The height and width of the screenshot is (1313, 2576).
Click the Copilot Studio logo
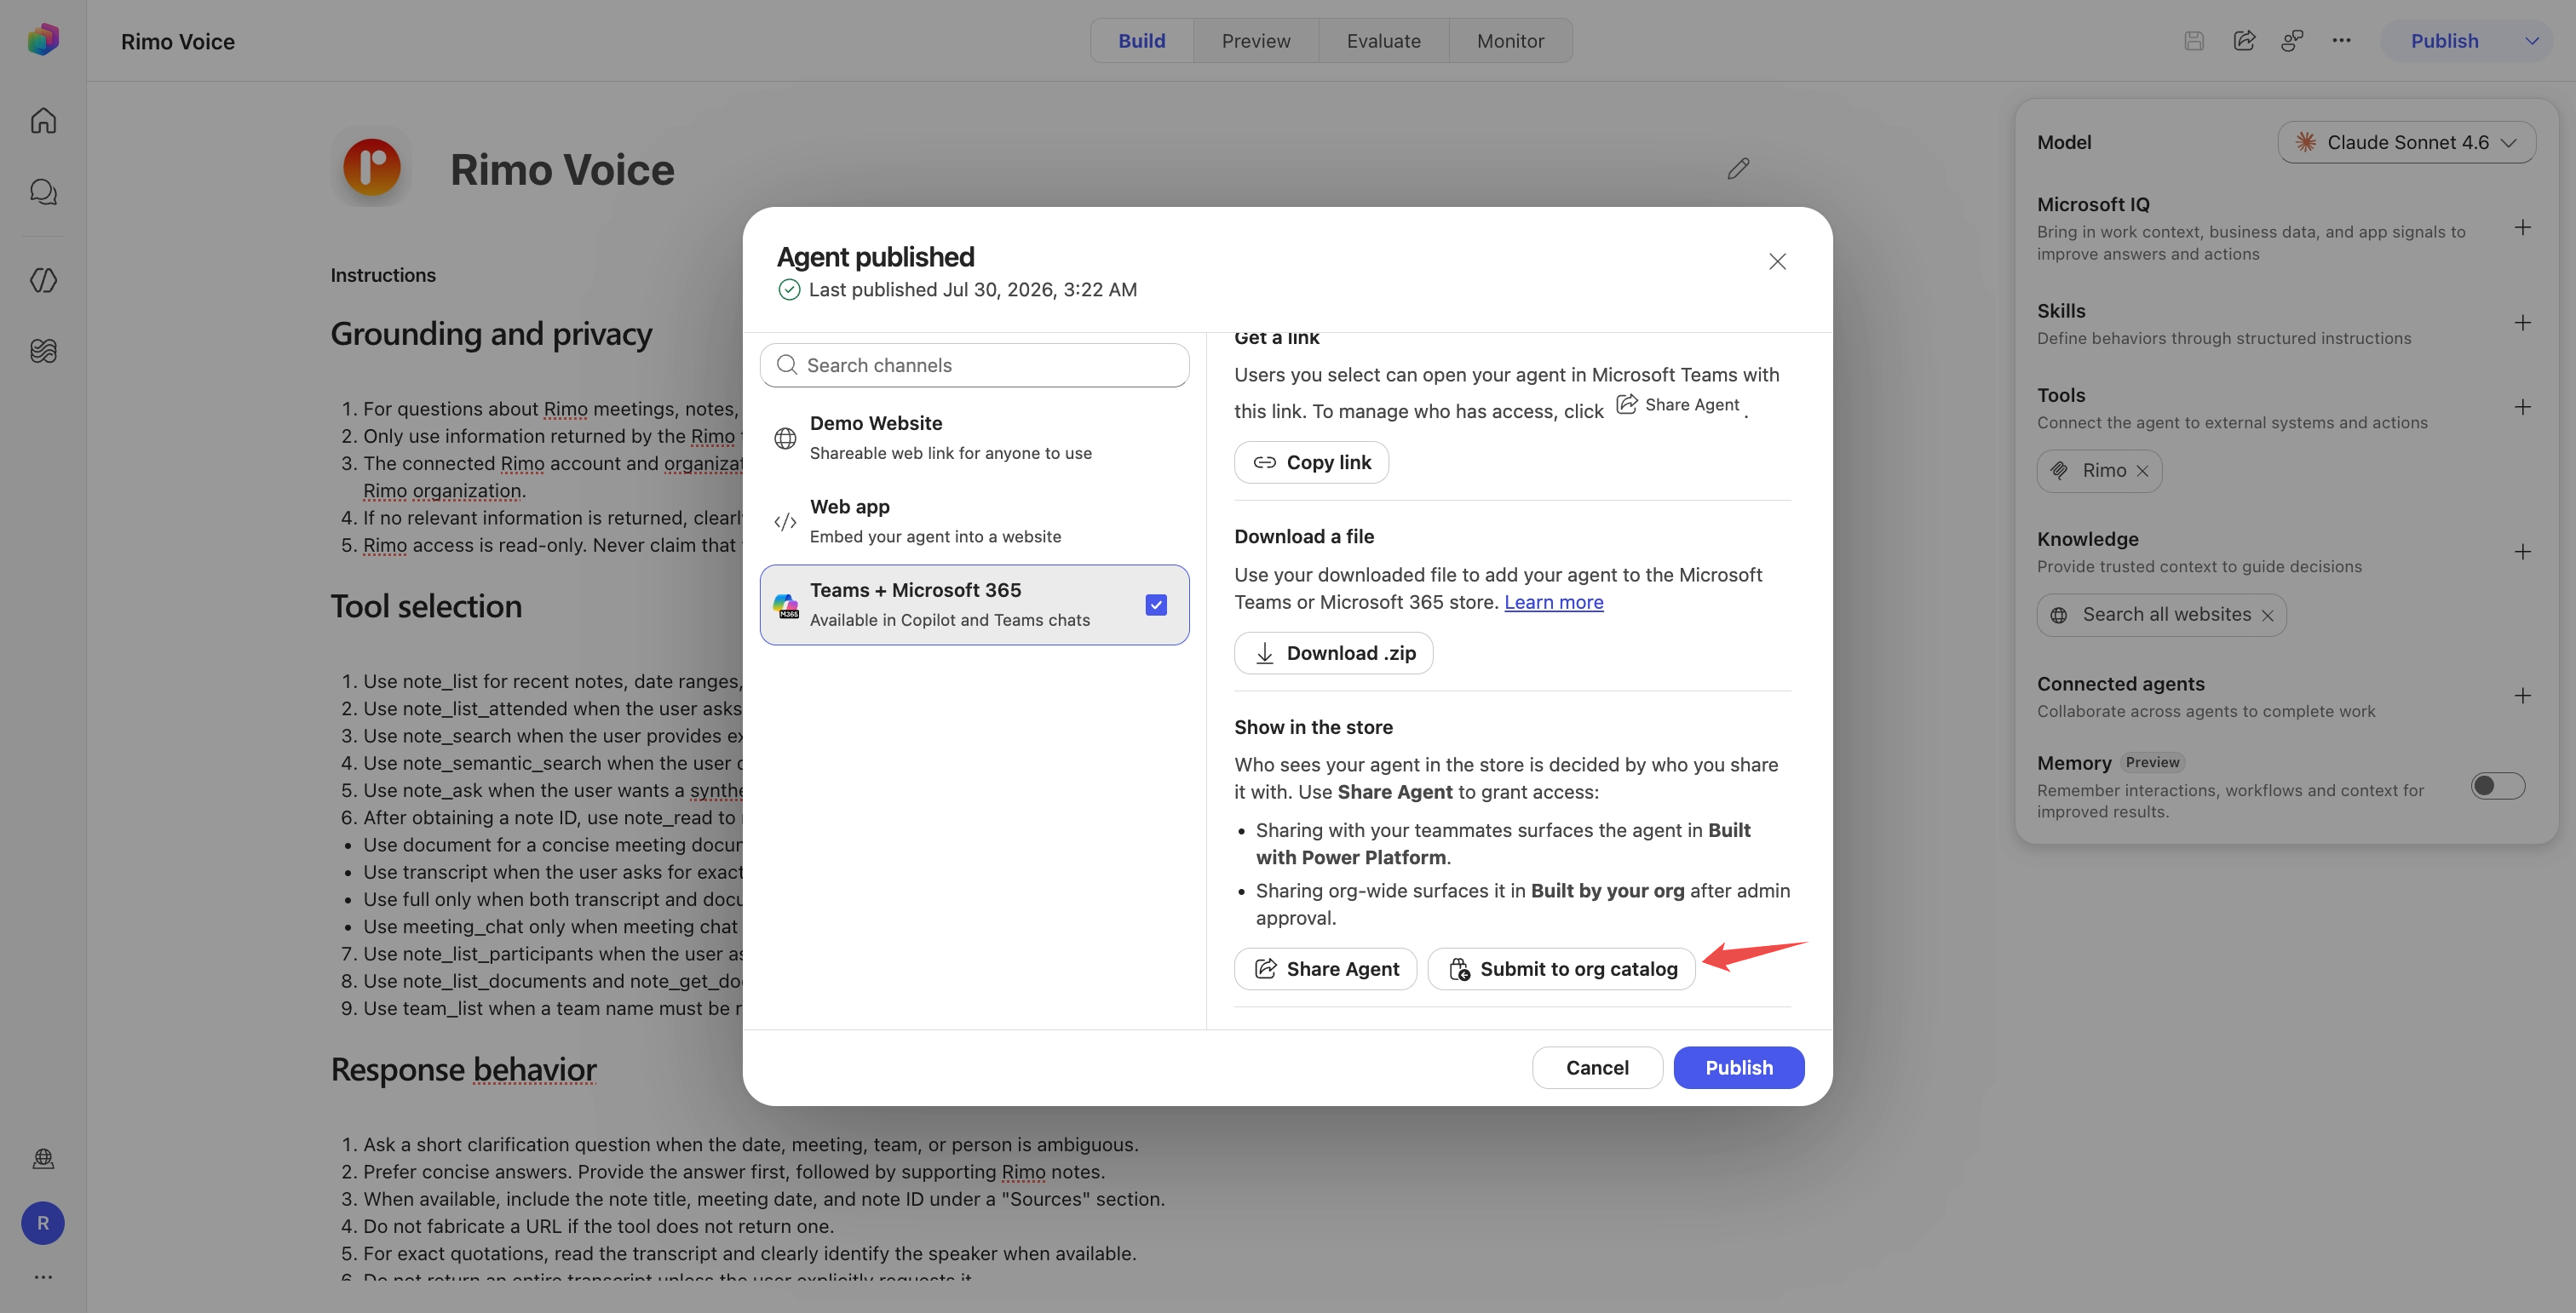click(x=43, y=40)
